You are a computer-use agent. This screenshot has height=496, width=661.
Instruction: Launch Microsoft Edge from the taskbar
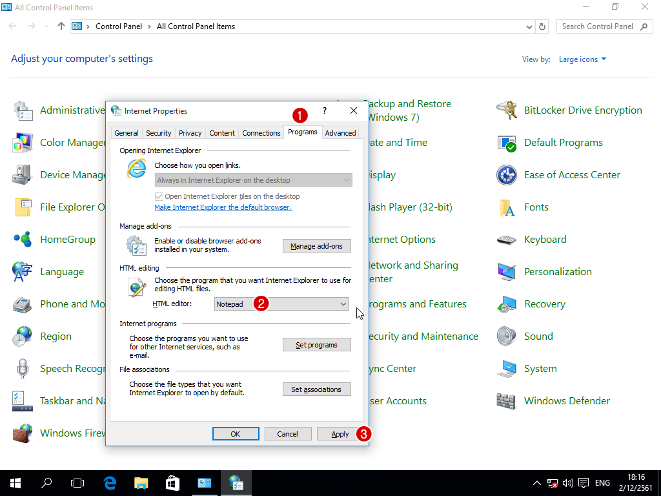(x=110, y=483)
